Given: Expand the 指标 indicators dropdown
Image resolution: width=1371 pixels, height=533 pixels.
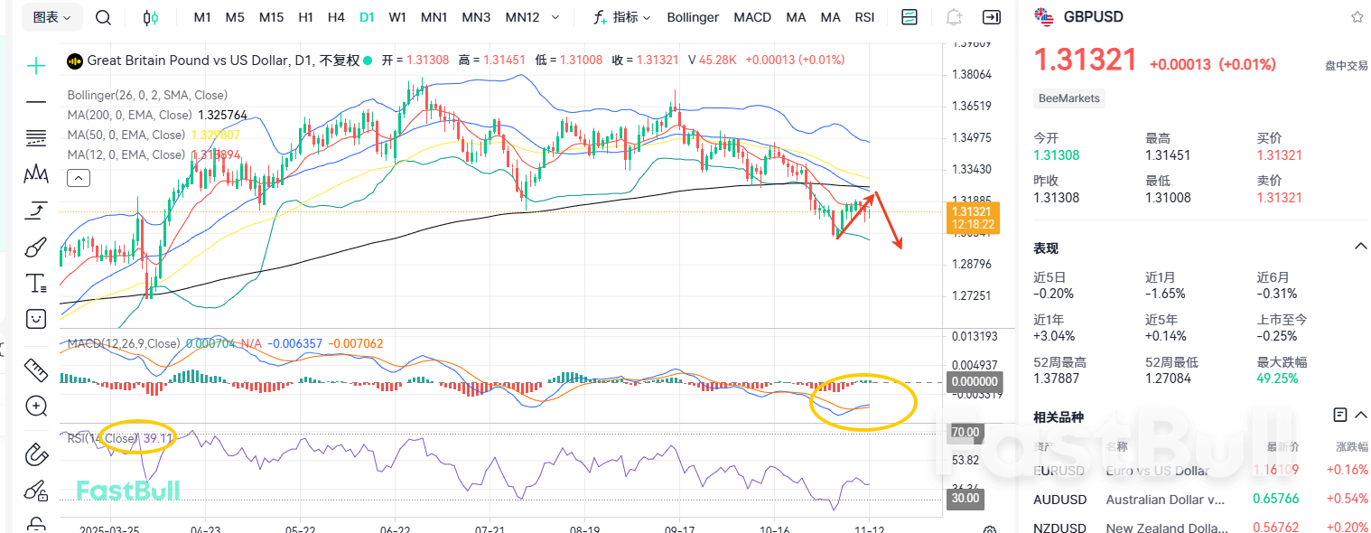Looking at the screenshot, I should (621, 17).
